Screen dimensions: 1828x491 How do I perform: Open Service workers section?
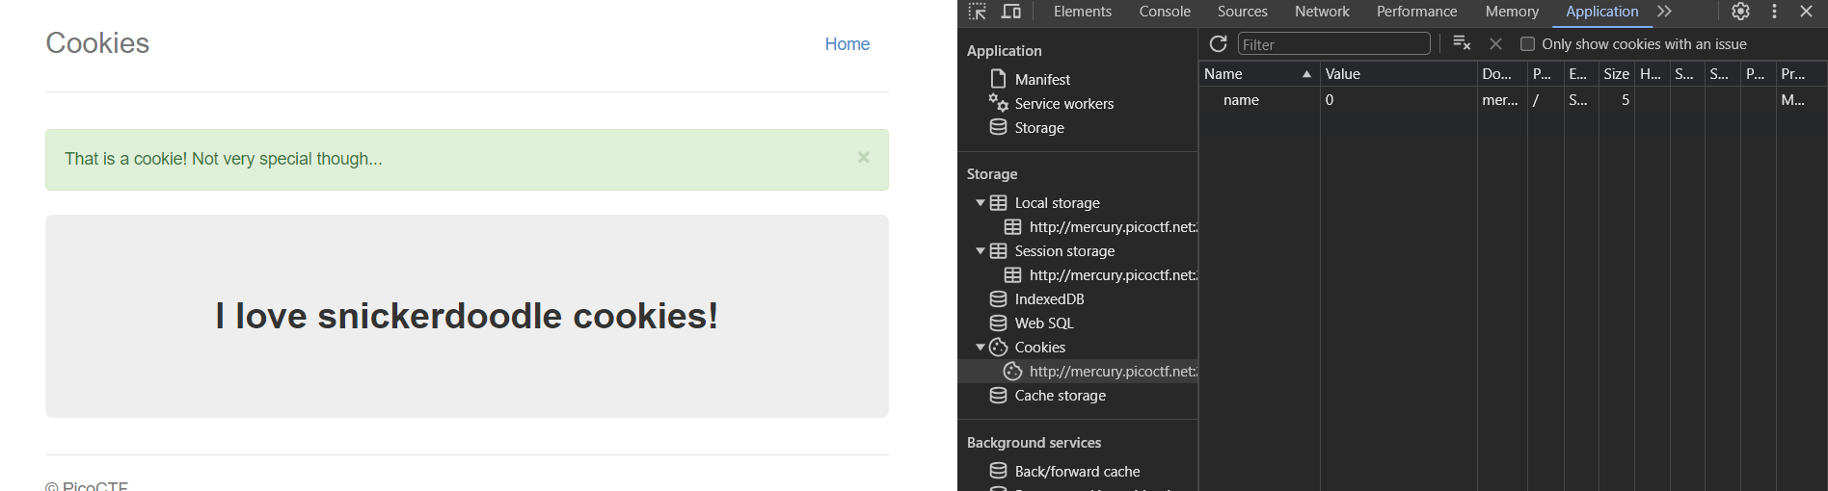tap(1063, 104)
